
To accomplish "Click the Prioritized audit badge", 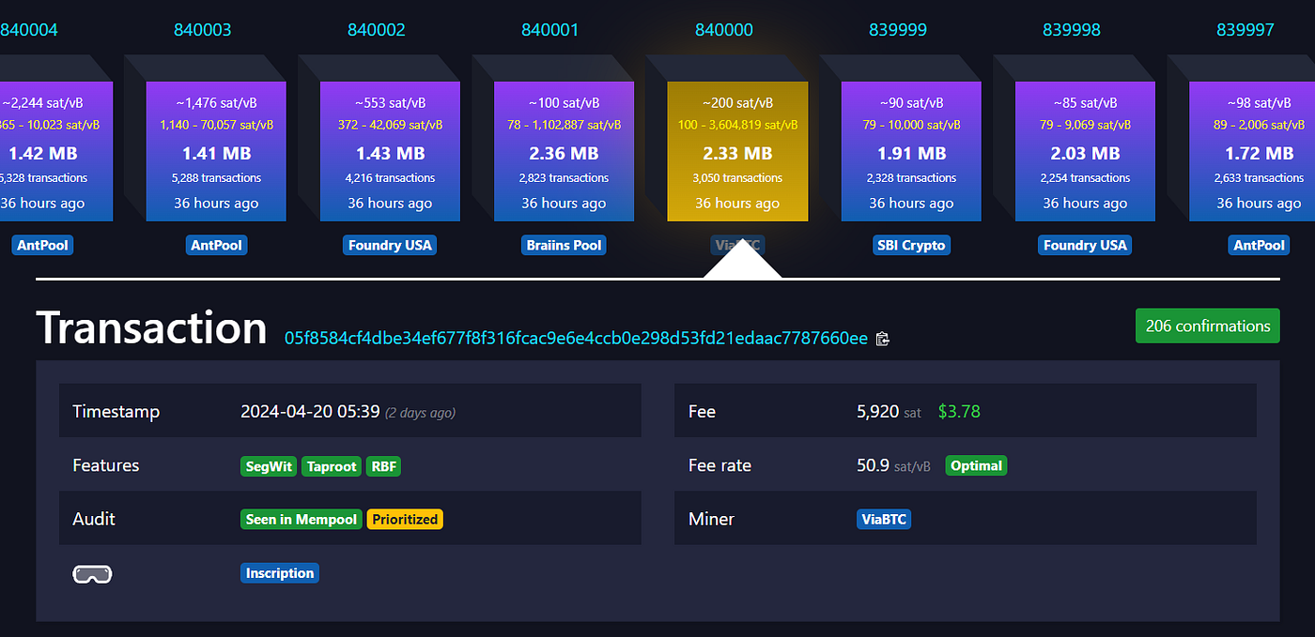I will click(405, 519).
